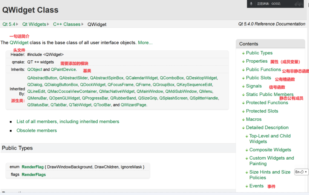The height and width of the screenshot is (195, 309).
Task: Open the C++ Classes breadcrumb
Action: point(67,24)
